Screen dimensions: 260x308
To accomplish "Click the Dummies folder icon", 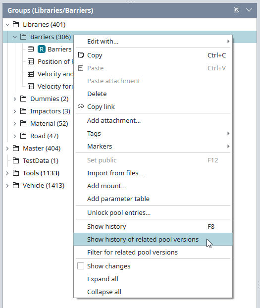I will tap(23, 99).
